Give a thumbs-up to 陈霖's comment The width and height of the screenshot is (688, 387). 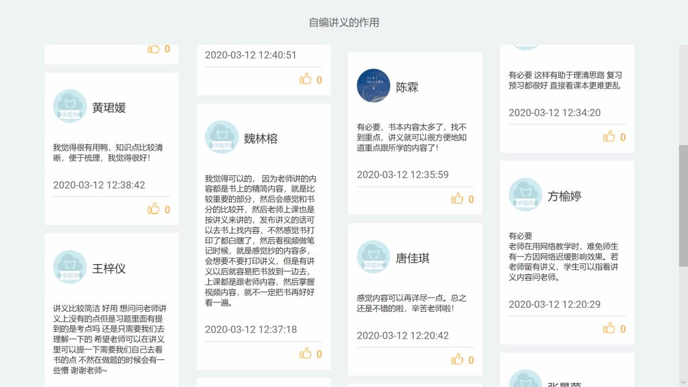(x=458, y=198)
